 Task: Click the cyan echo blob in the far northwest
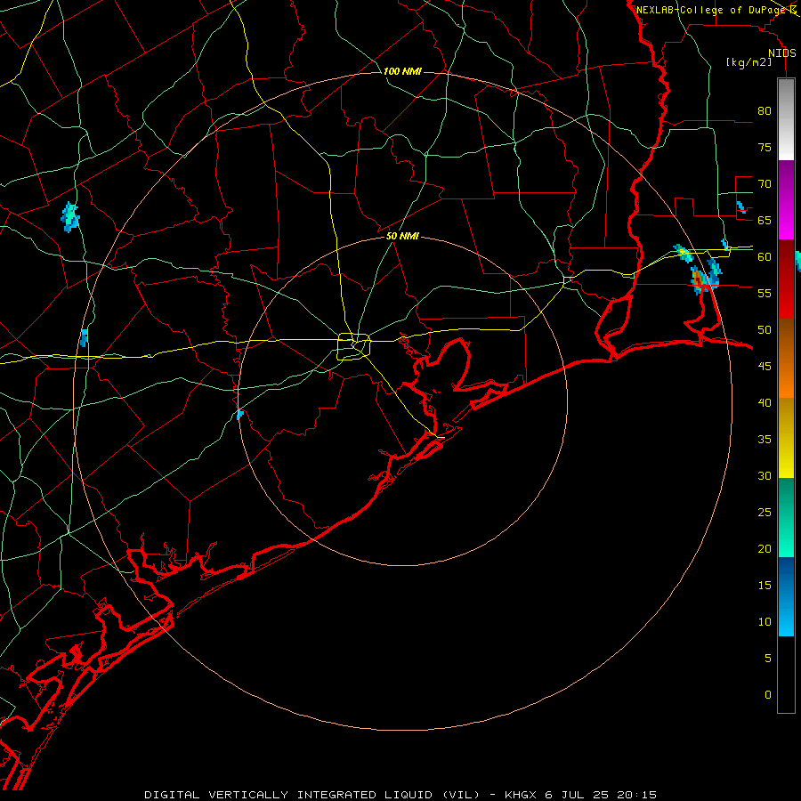(70, 216)
